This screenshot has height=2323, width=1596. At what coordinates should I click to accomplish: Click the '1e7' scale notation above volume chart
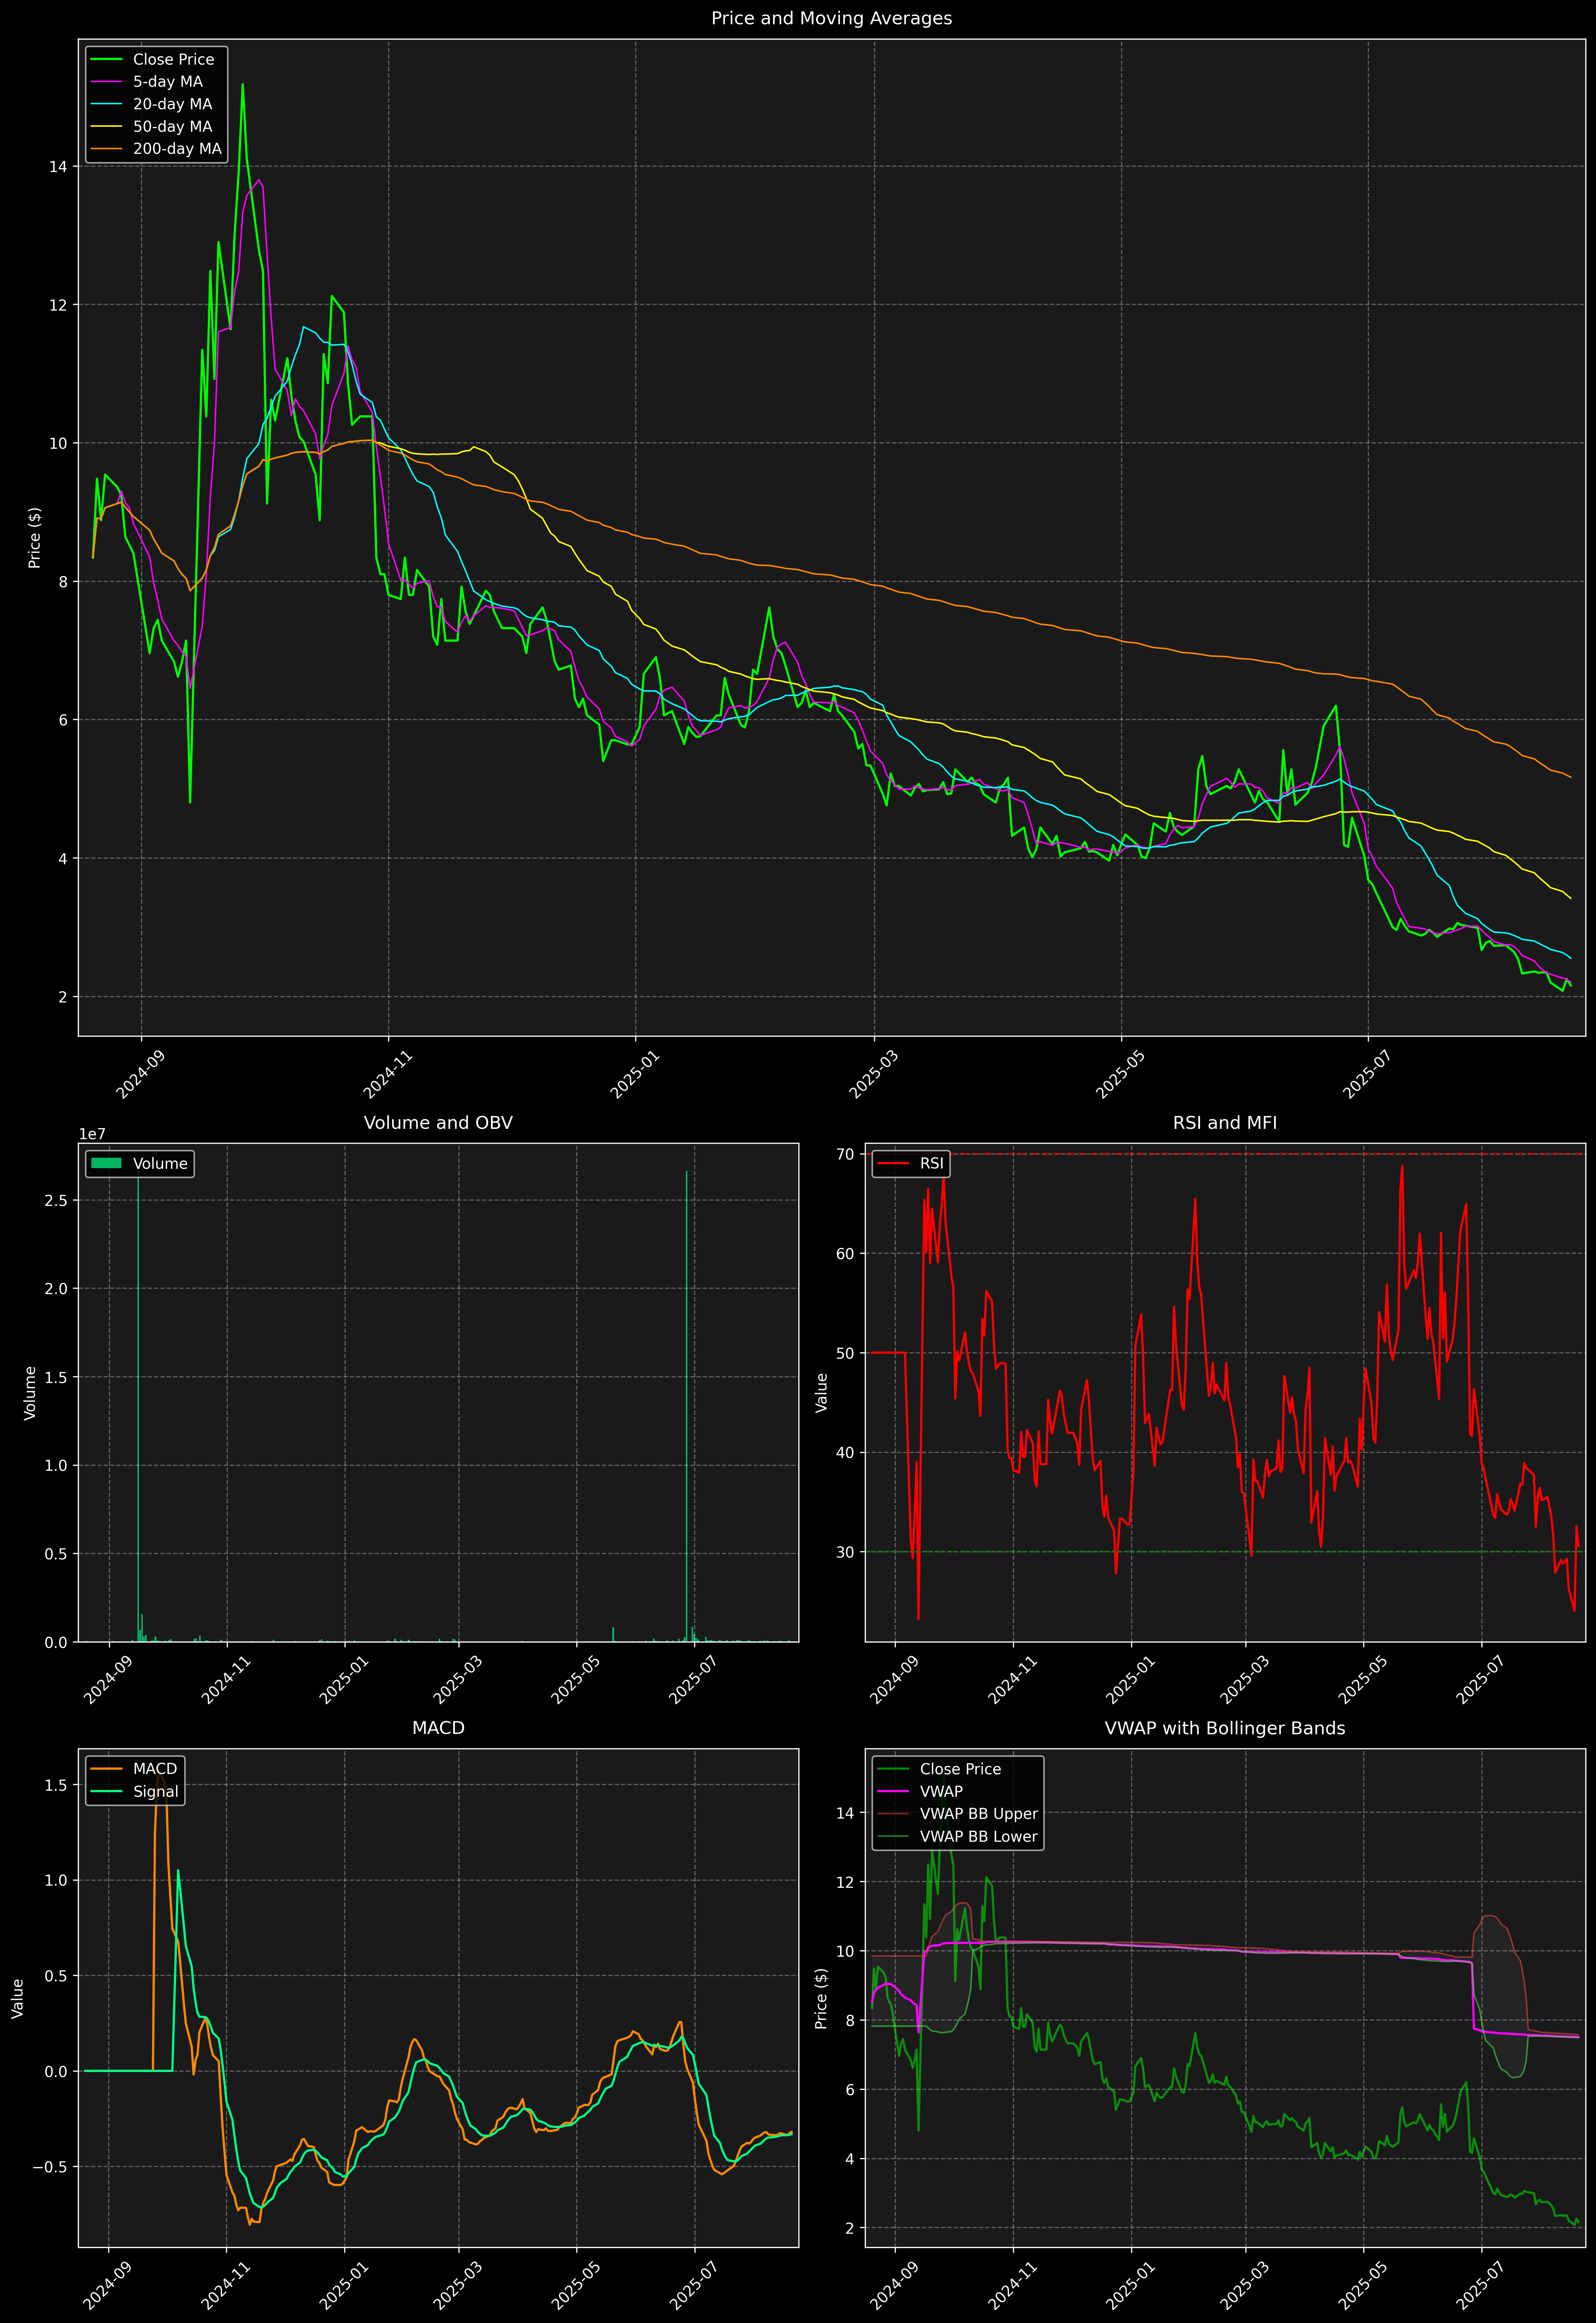pos(92,1135)
